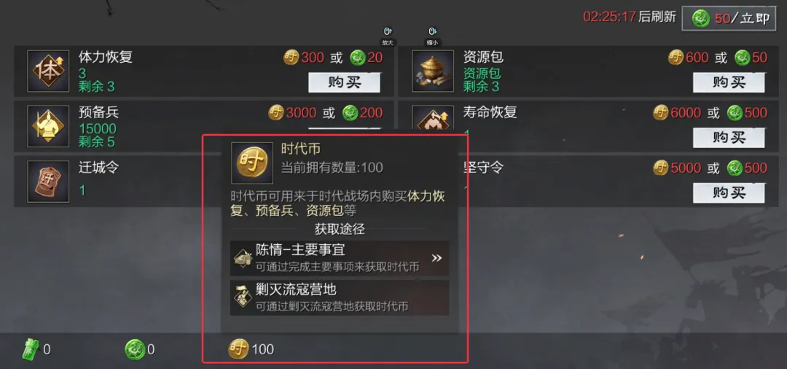The width and height of the screenshot is (787, 369).
Task: Refresh shop immediately with 50/立即 button
Action: [x=729, y=19]
